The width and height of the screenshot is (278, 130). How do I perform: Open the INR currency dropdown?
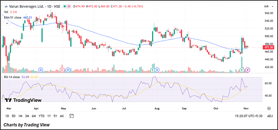tap(266, 6)
